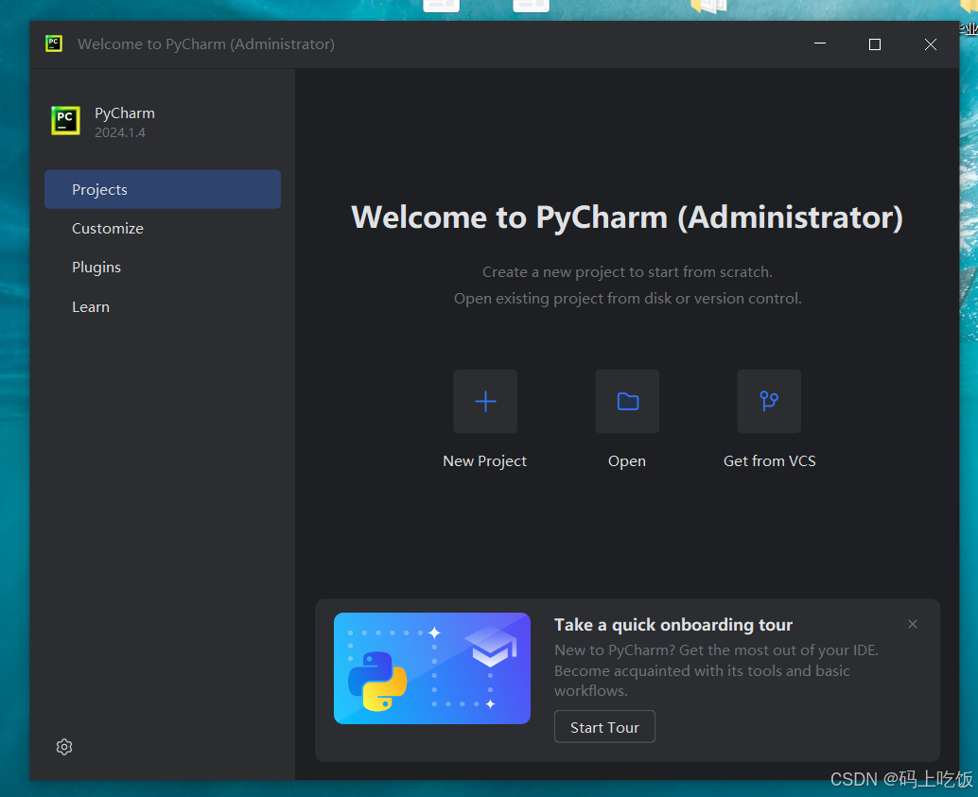
Task: Click the 'New to PyCharm?' description text
Action: click(716, 670)
